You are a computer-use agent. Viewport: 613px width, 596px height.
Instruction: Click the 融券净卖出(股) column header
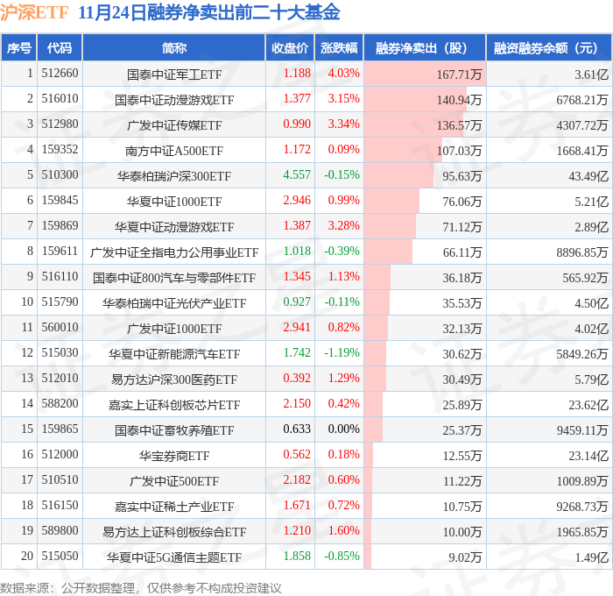coord(425,48)
